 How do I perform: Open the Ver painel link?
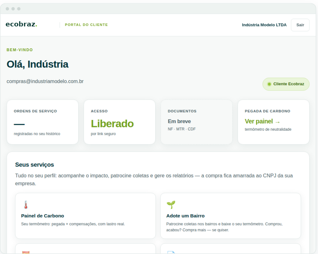tap(262, 121)
